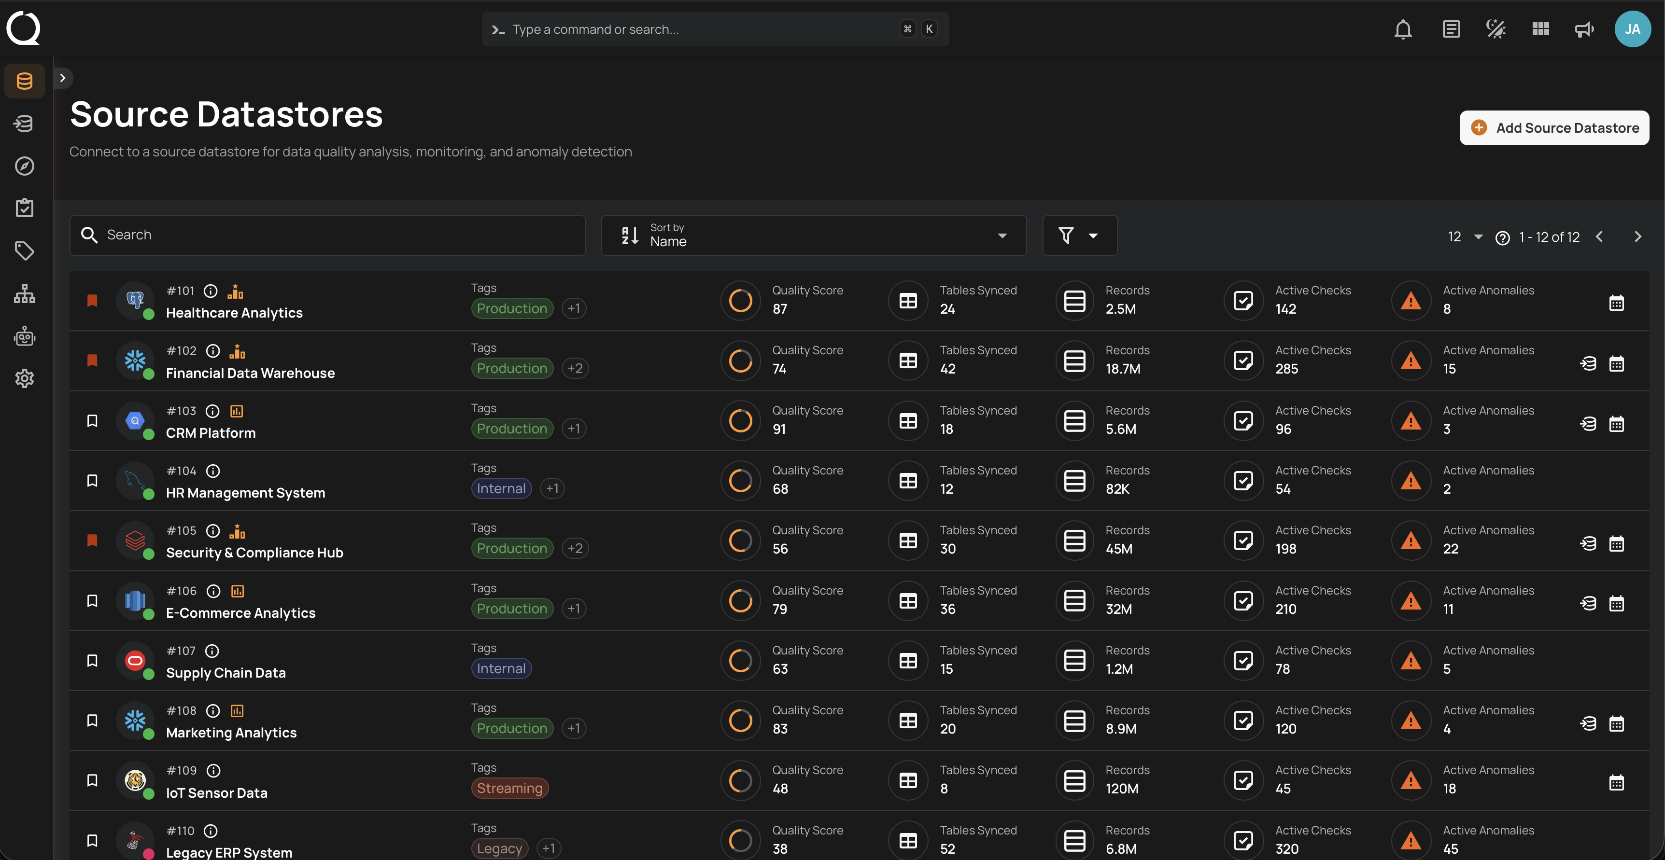Open Settings via the gear icon
This screenshot has height=860, width=1665.
[x=24, y=379]
